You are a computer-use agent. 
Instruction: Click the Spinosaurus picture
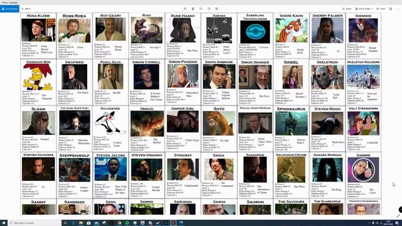[291, 124]
